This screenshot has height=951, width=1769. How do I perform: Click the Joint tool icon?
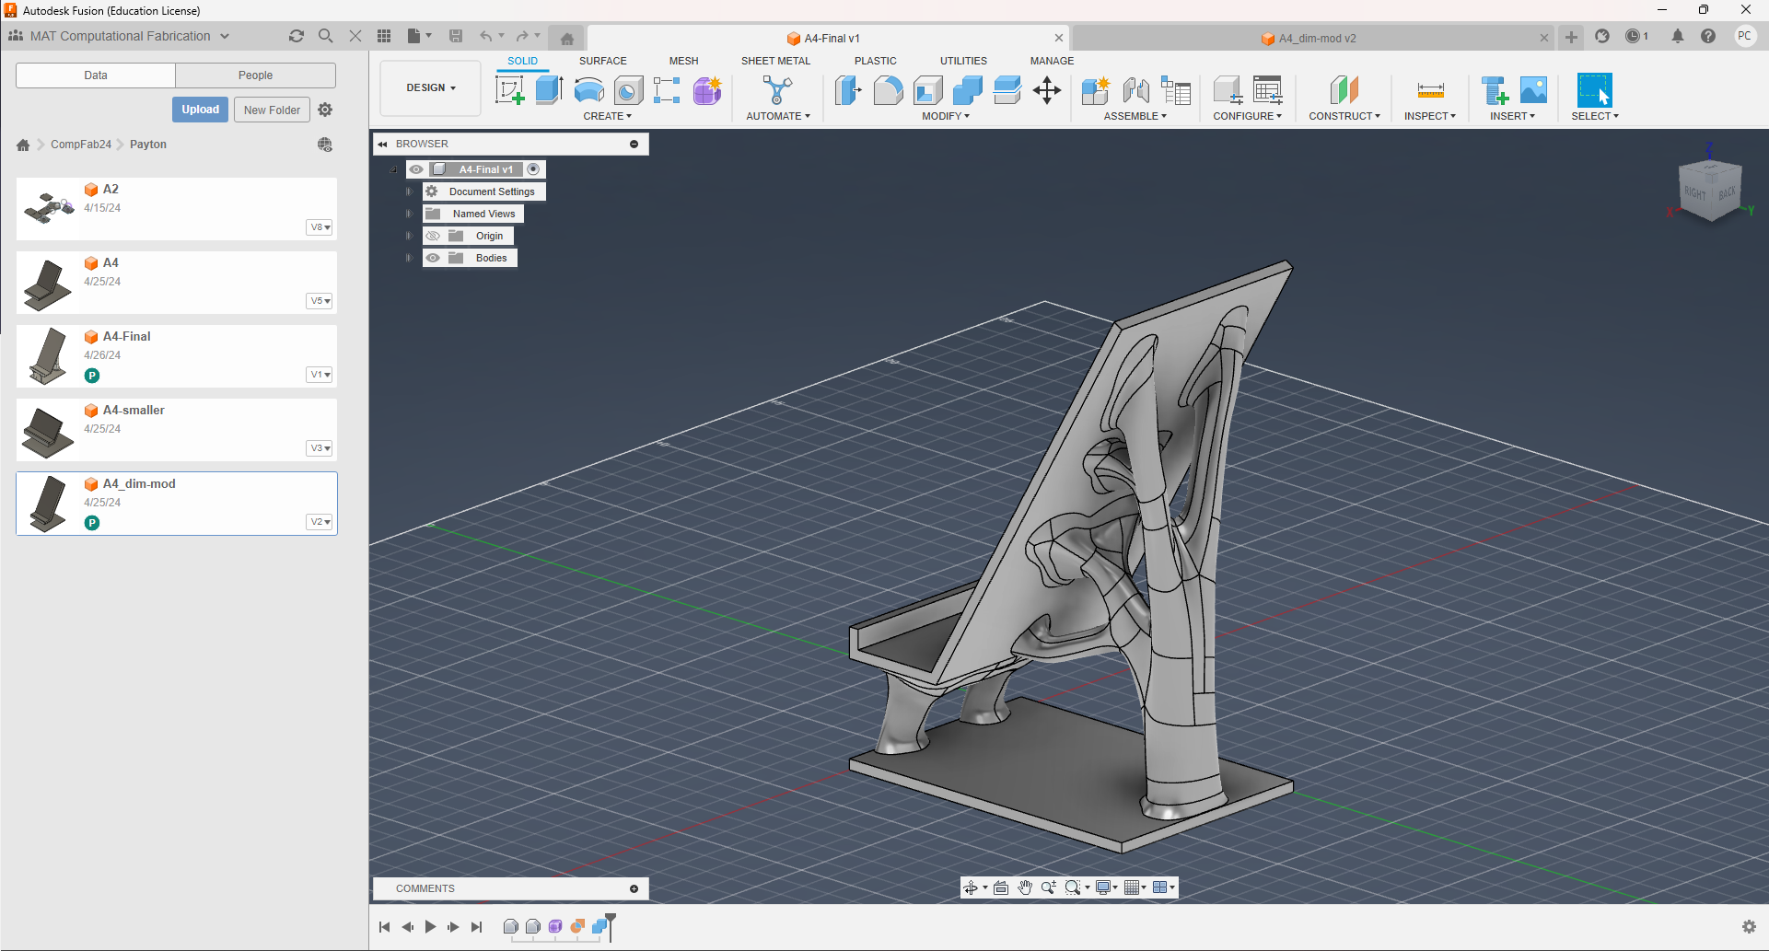(1136, 90)
